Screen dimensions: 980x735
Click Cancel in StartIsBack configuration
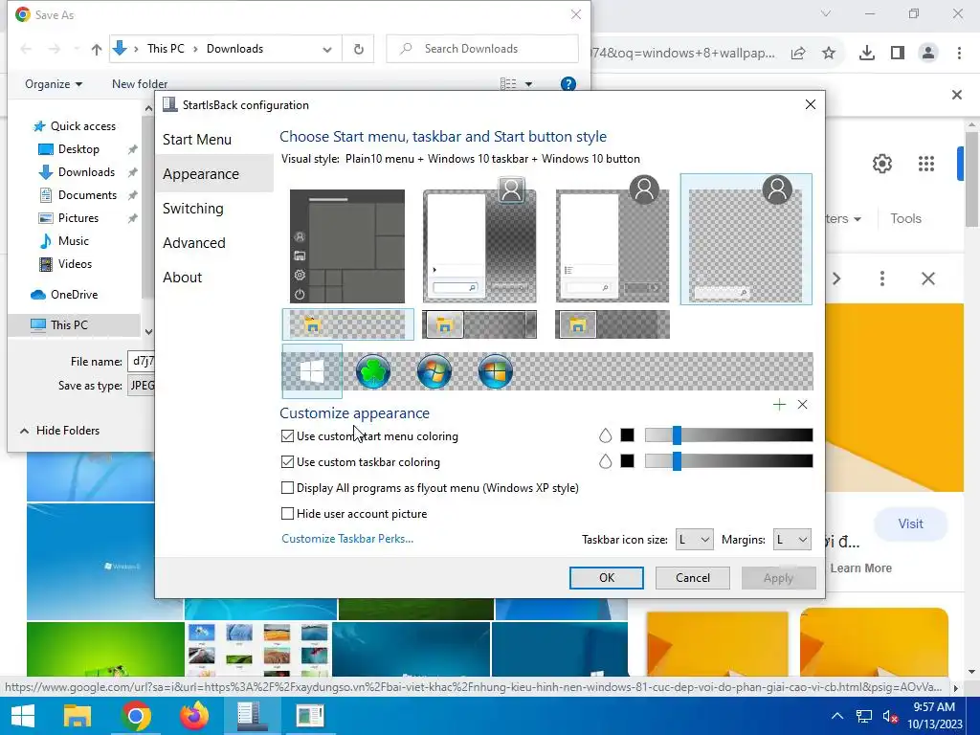tap(693, 578)
